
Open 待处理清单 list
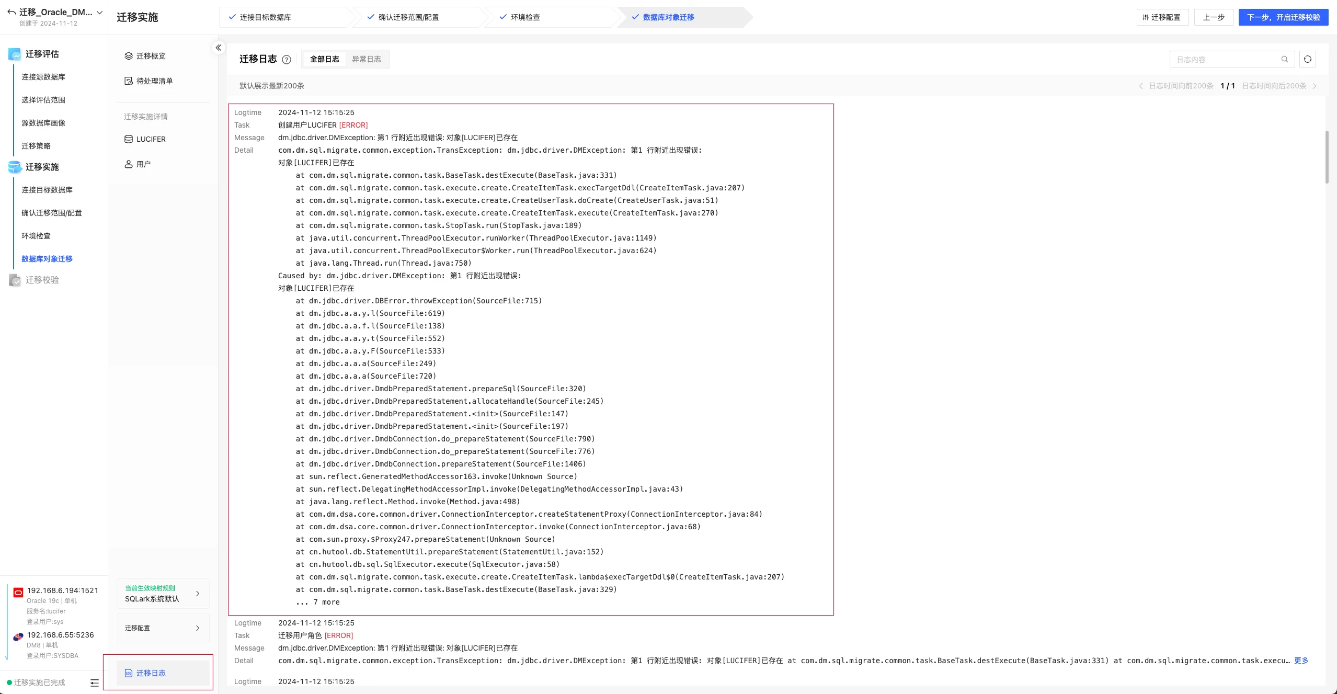(x=154, y=81)
